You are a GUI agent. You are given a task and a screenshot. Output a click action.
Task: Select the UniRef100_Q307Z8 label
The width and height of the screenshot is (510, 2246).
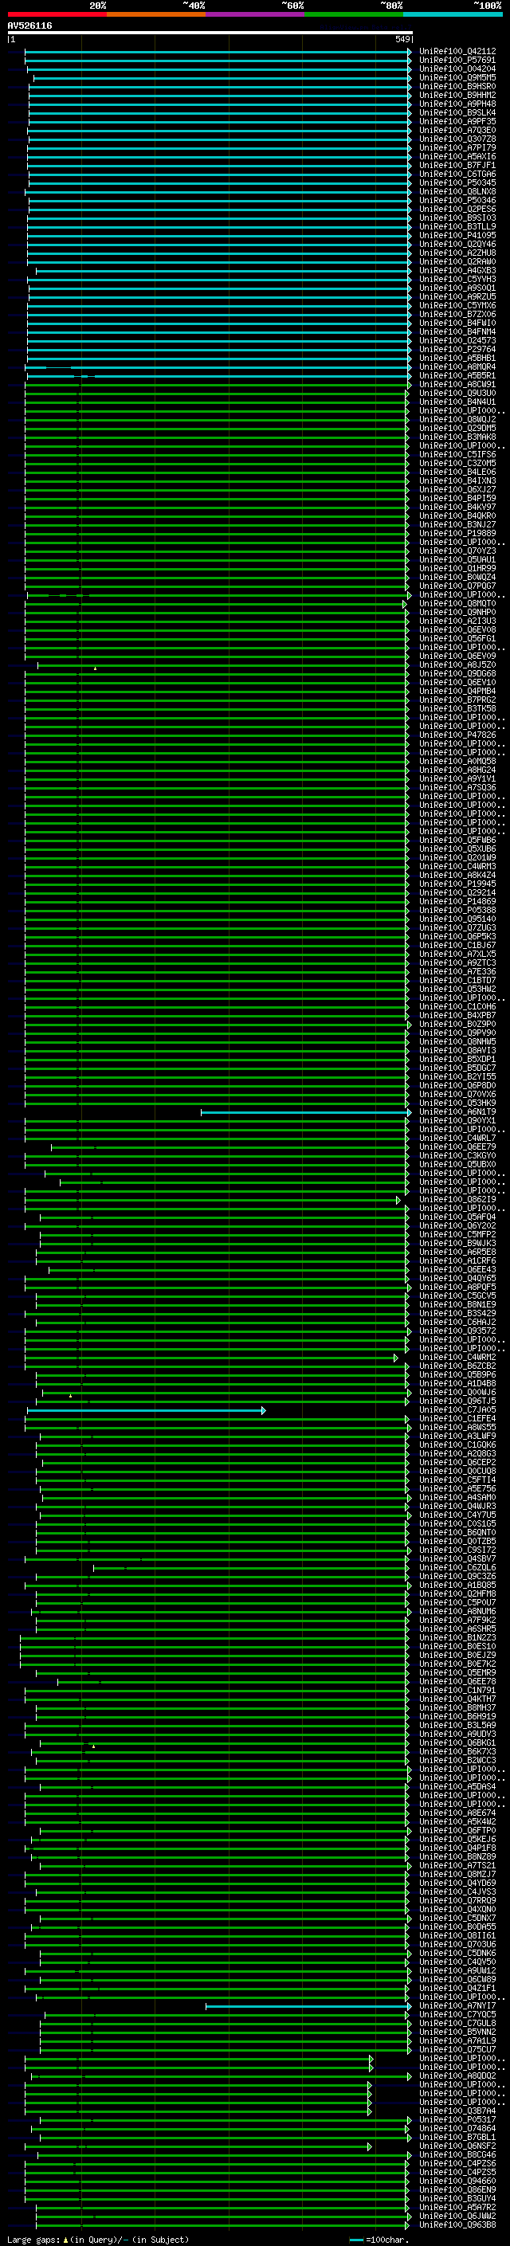click(457, 139)
